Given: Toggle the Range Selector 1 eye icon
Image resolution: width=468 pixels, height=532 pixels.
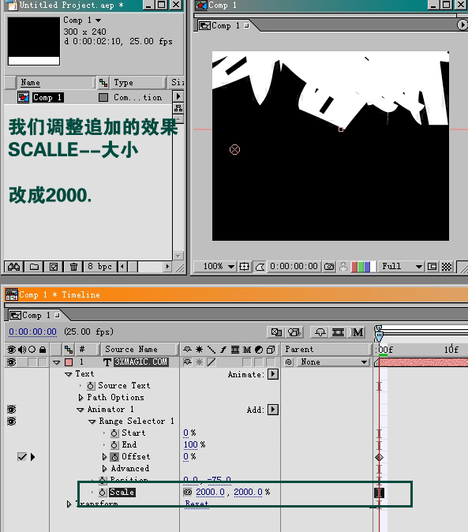Looking at the screenshot, I should coord(12,421).
